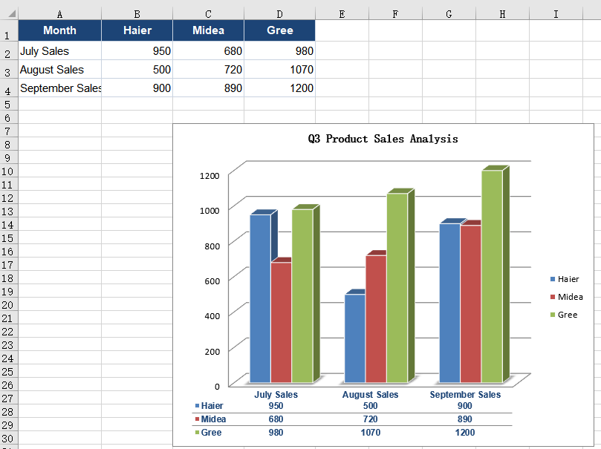Screen dimensions: 601x449
Task: Click the Gree header cell
Action: click(x=279, y=30)
